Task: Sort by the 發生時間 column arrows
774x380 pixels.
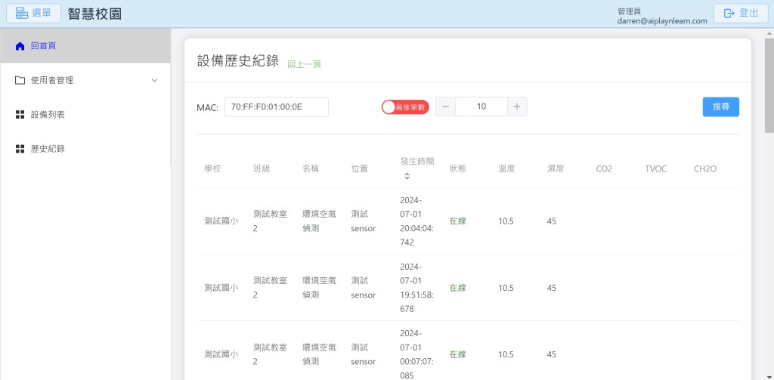Action: click(x=407, y=176)
